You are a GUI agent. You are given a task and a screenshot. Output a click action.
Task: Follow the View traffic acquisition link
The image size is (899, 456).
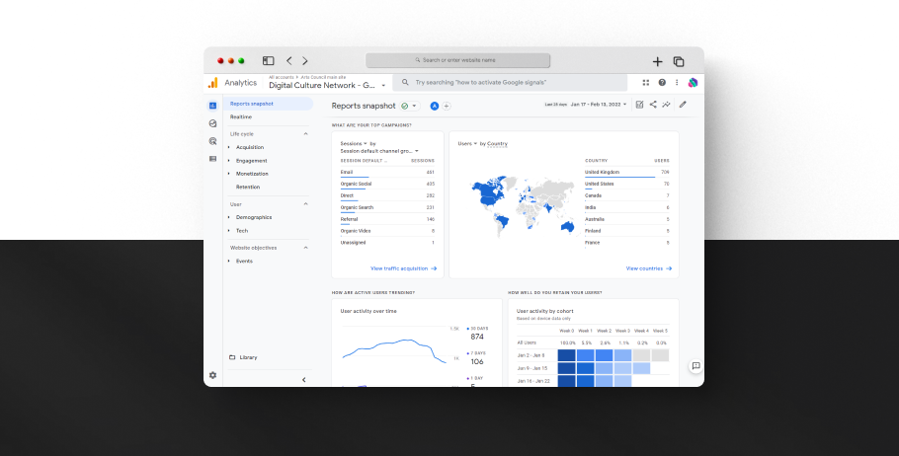[404, 268]
